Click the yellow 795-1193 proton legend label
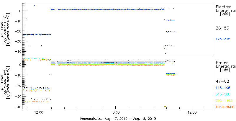This screenshot has height=121, width=236. [x=224, y=101]
